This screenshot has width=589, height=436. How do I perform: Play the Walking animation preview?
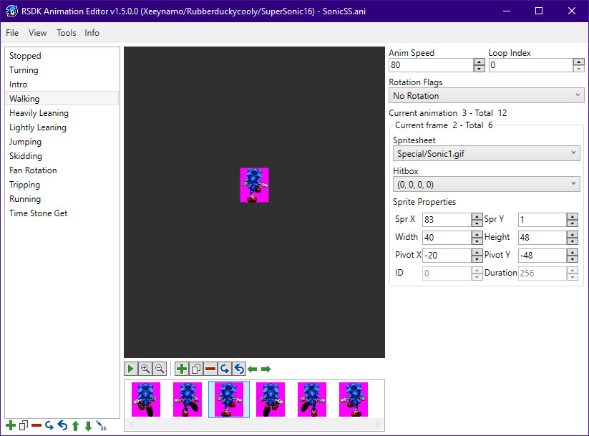(x=131, y=369)
